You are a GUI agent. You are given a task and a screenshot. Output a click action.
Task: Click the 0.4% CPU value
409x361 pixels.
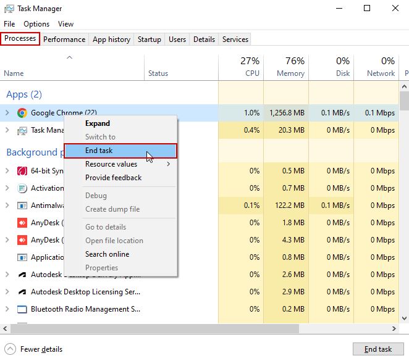point(251,130)
